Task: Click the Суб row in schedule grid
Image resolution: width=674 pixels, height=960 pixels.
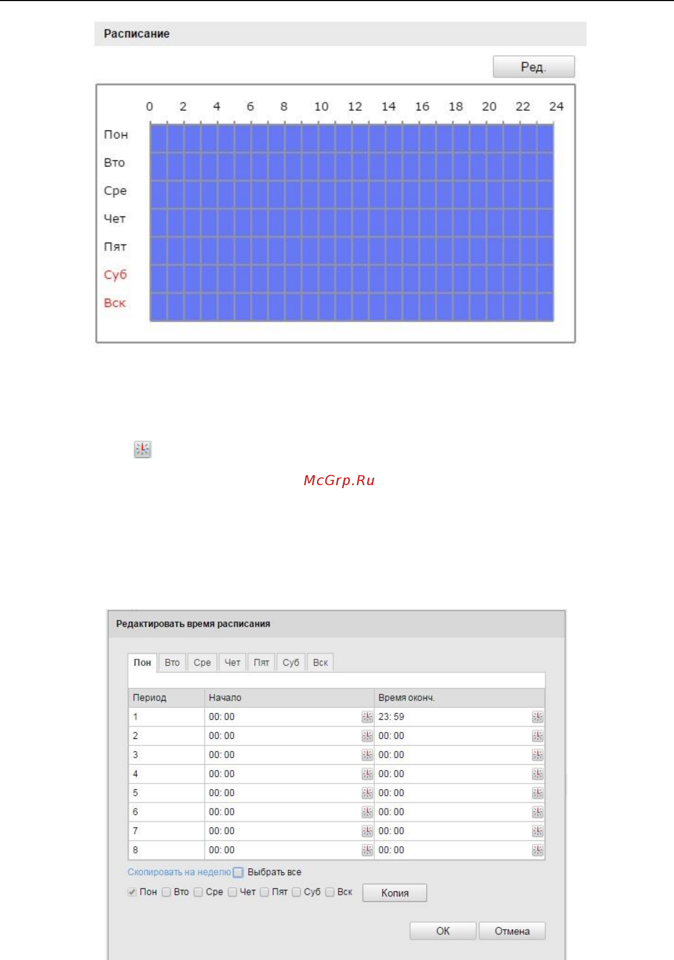Action: (352, 279)
